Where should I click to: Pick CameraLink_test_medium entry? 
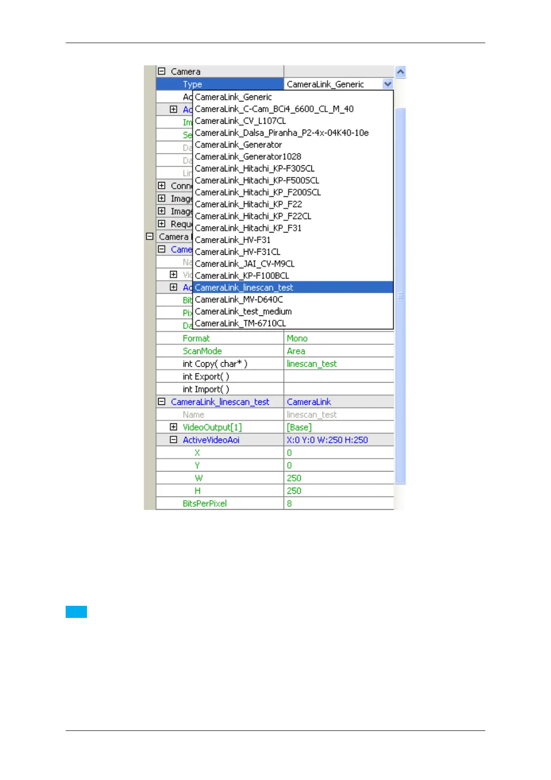point(293,311)
